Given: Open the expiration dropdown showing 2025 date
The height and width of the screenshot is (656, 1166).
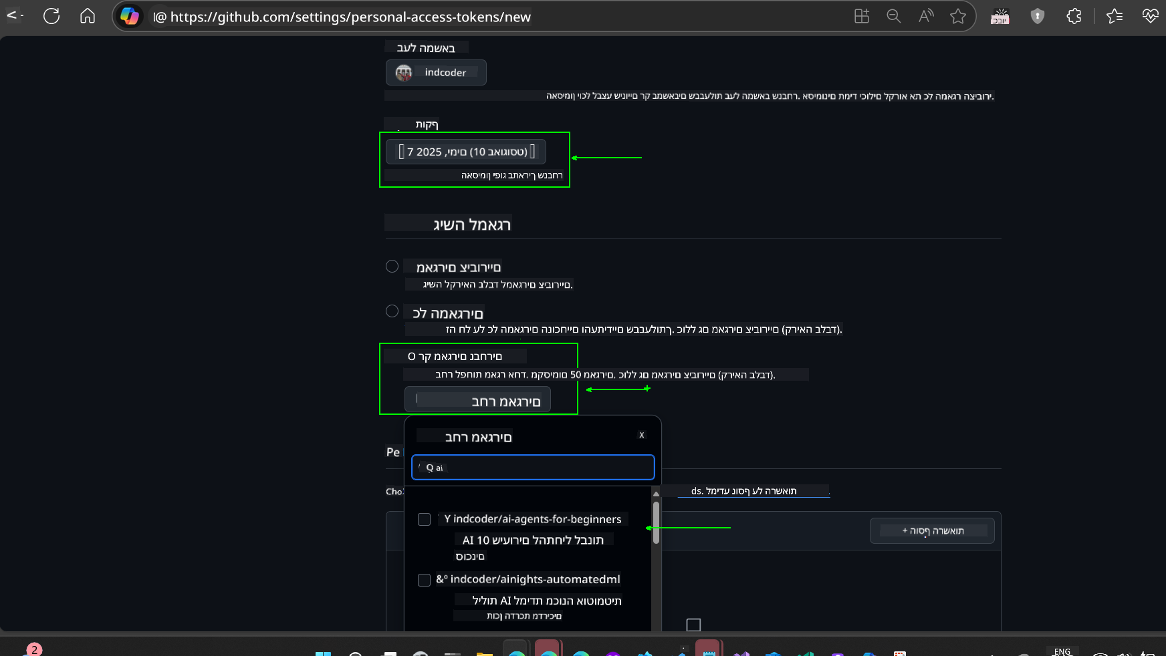Looking at the screenshot, I should (466, 152).
